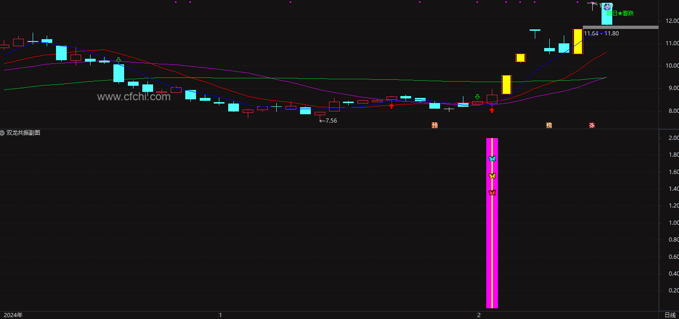Open the 日线 period selector
The height and width of the screenshot is (319, 679).
670,315
